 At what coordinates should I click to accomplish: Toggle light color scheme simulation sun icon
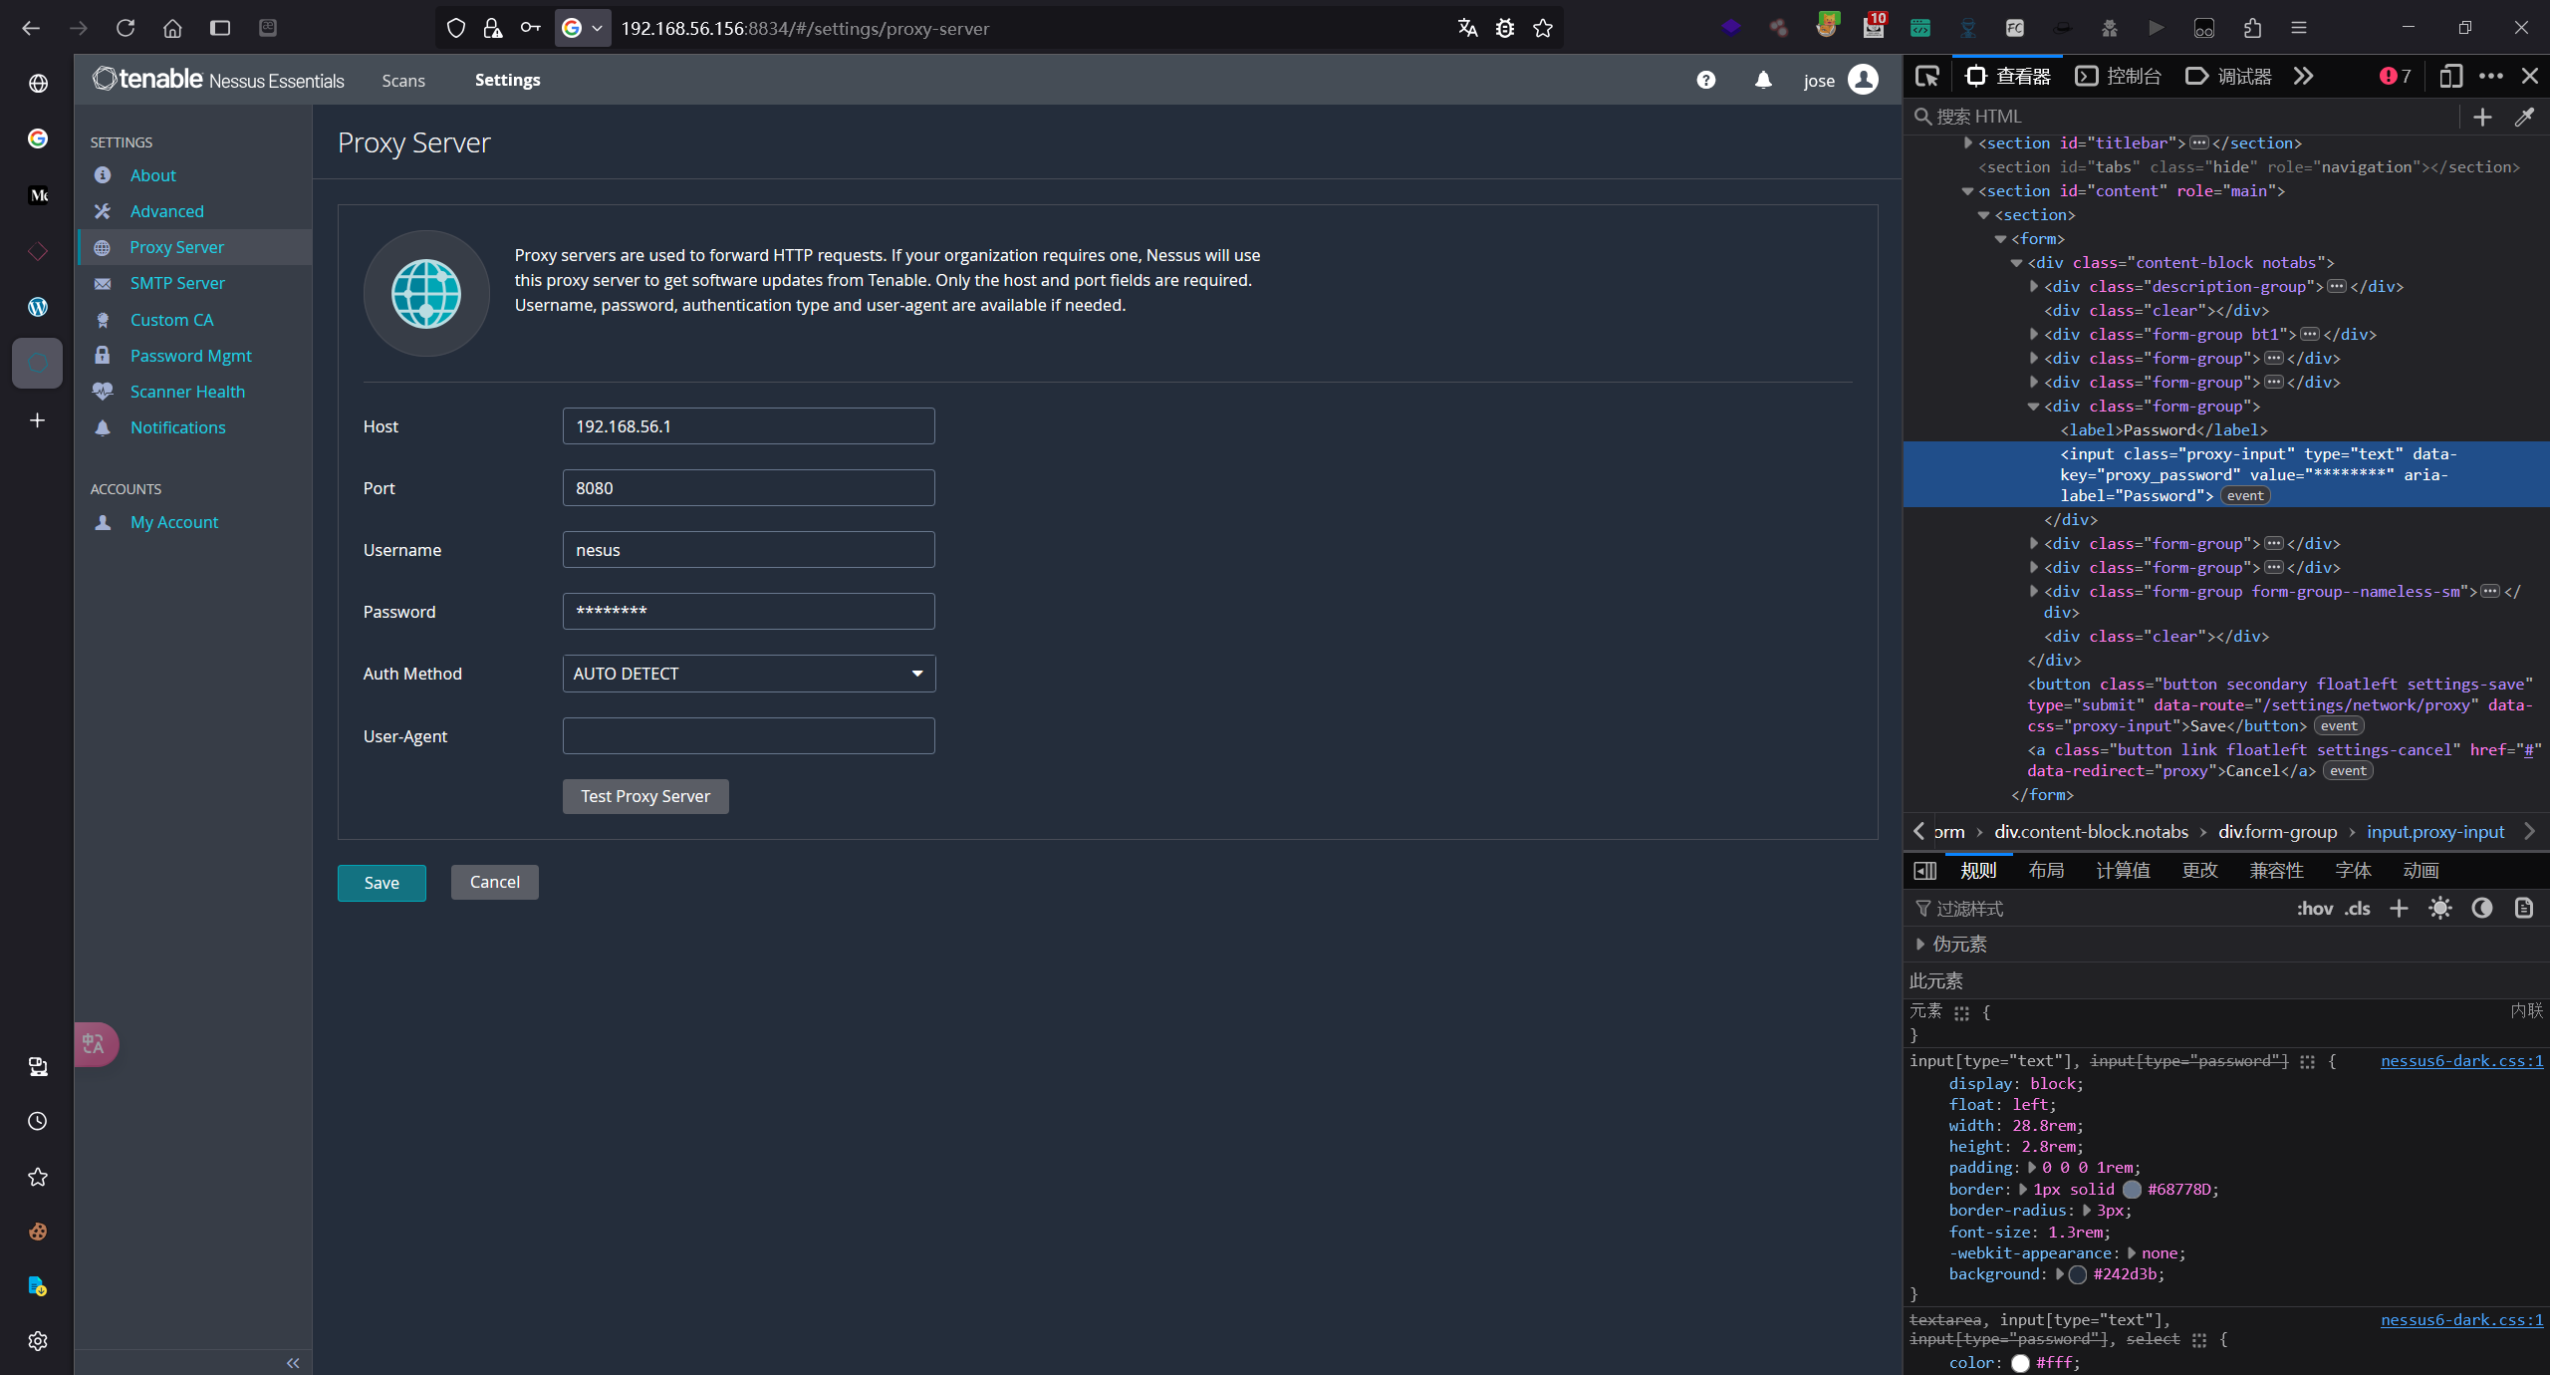[x=2439, y=909]
